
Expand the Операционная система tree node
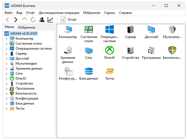click(7, 49)
